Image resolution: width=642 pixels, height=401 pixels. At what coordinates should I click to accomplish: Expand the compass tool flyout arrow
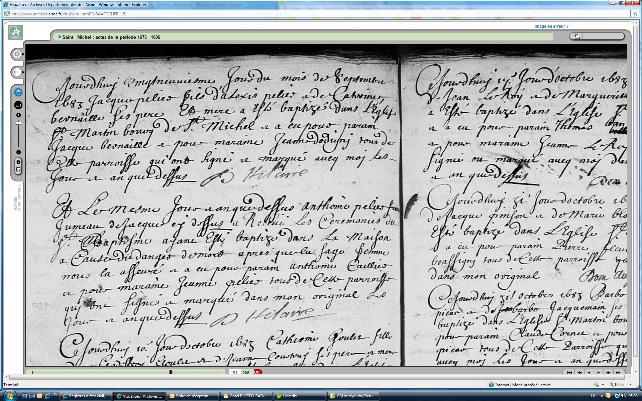23,54
